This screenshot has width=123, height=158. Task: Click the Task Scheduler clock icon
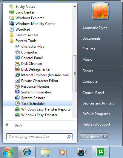17,104
